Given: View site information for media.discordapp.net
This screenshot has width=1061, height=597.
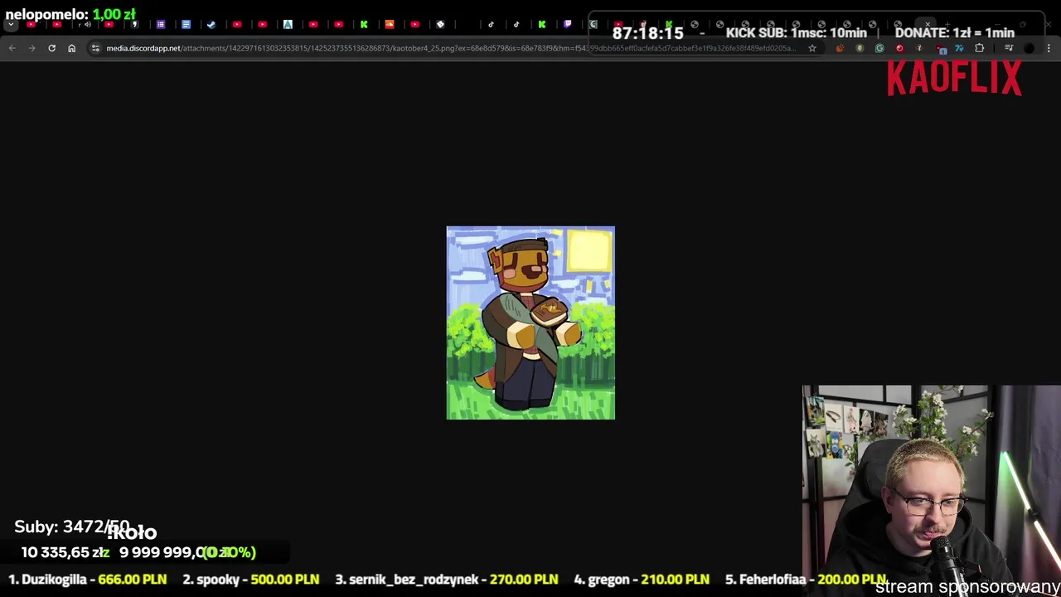Looking at the screenshot, I should coord(95,48).
